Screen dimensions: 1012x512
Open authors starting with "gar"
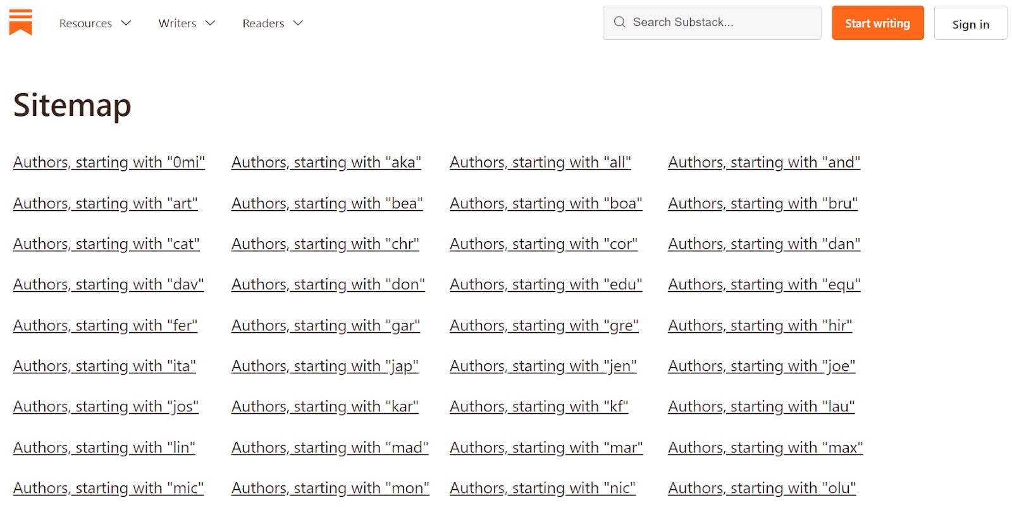click(x=326, y=325)
